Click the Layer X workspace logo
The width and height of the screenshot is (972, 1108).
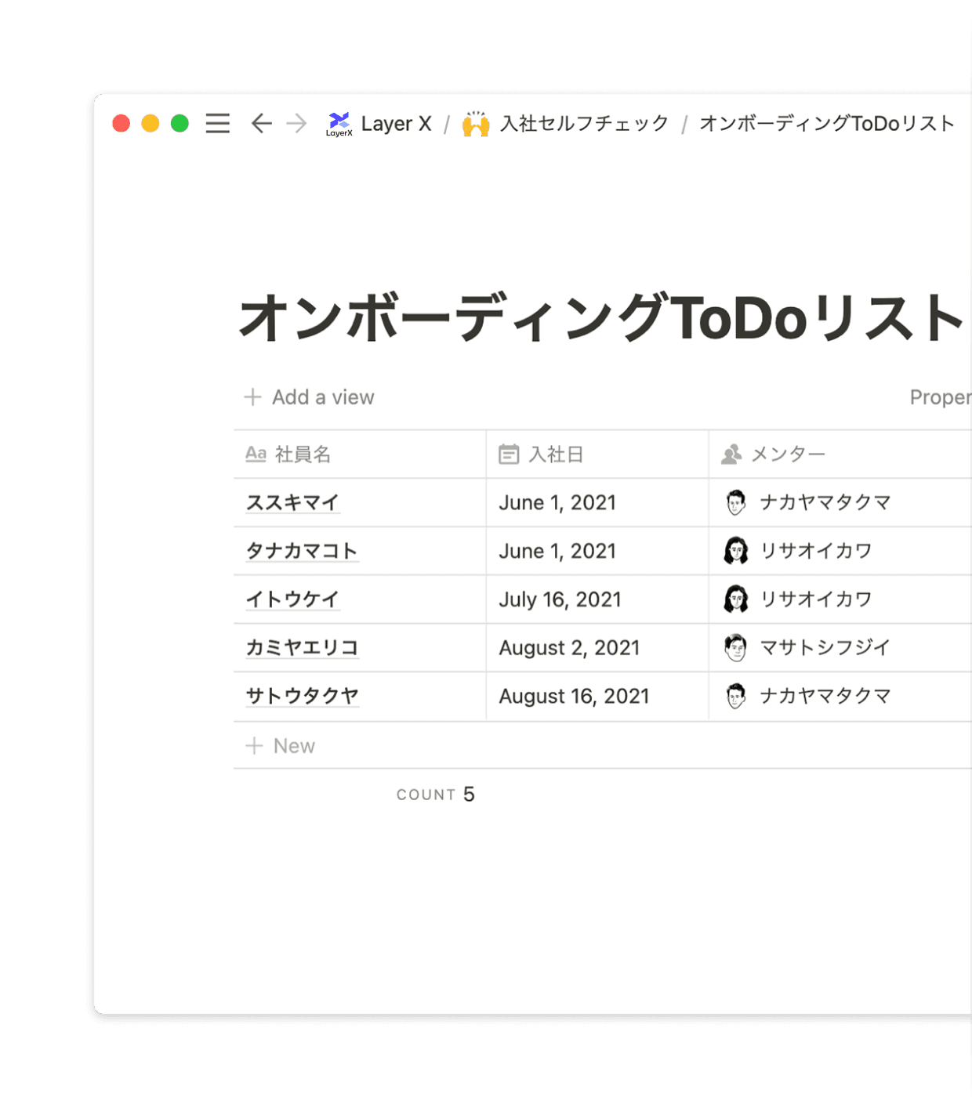pos(339,123)
